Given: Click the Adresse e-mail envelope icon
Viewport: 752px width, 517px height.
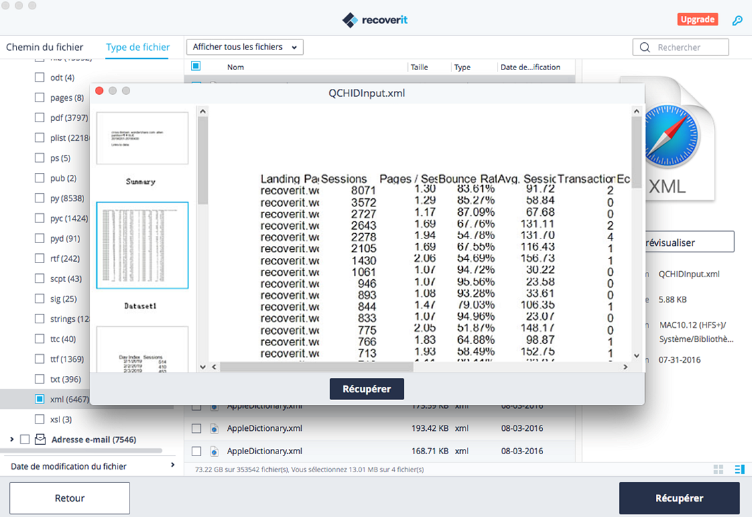Looking at the screenshot, I should coord(40,440).
